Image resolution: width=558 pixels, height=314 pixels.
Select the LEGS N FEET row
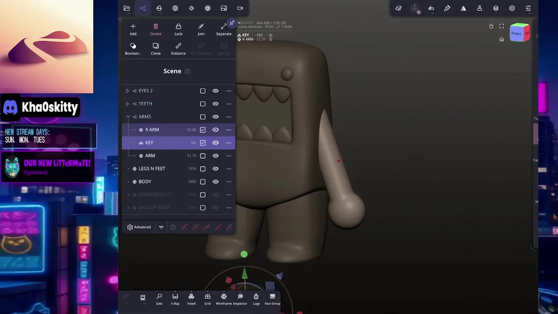(178, 169)
